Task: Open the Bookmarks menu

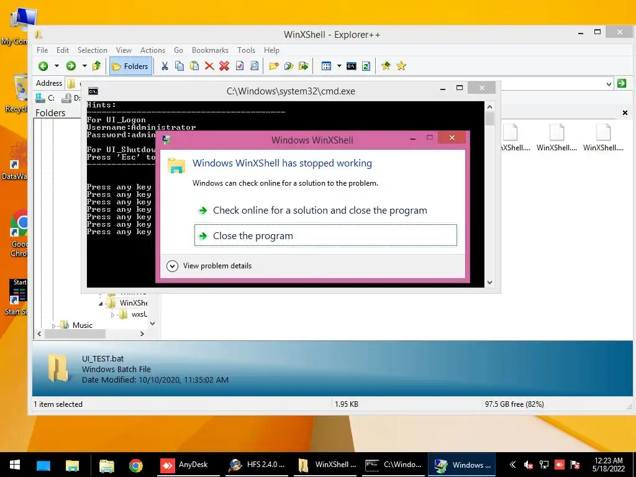Action: pyautogui.click(x=210, y=50)
